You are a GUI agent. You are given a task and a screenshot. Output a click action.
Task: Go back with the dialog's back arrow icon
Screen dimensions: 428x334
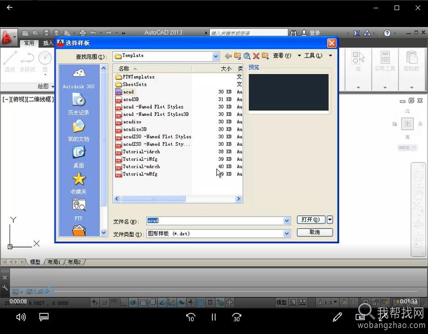click(x=228, y=56)
